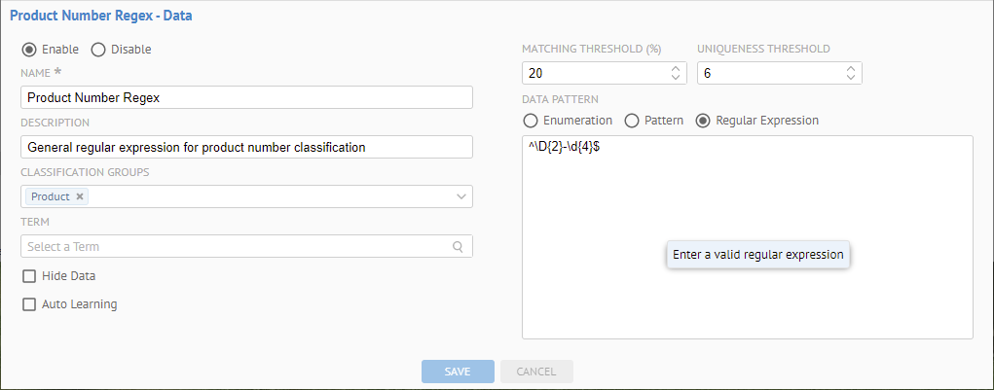Screen dimensions: 994x390
Task: Choose the Pattern data pattern option
Action: coord(632,121)
